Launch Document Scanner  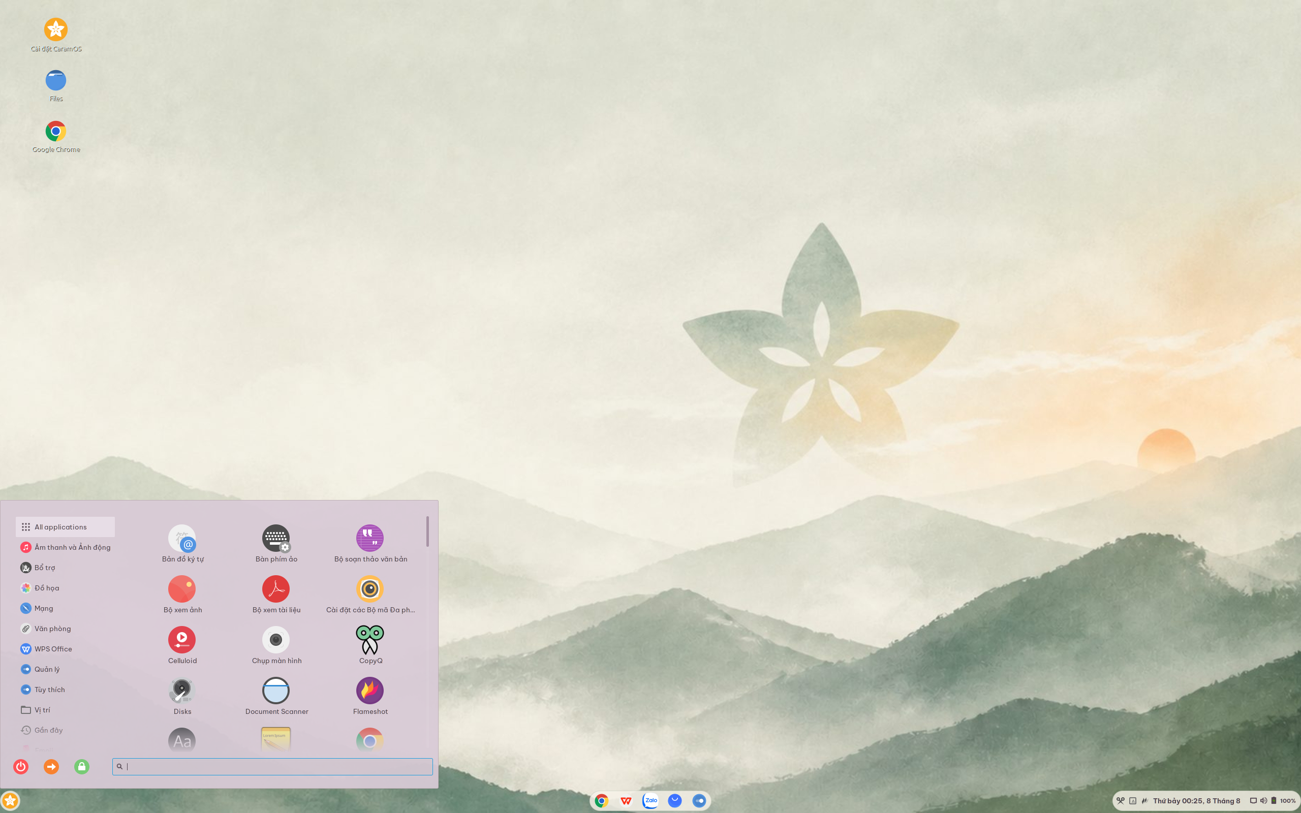pyautogui.click(x=276, y=696)
